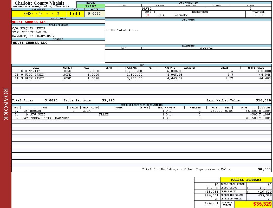
Task: Click the green record number 17107
Action: coord(90,6)
